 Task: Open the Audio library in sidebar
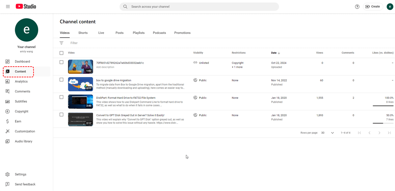click(23, 141)
